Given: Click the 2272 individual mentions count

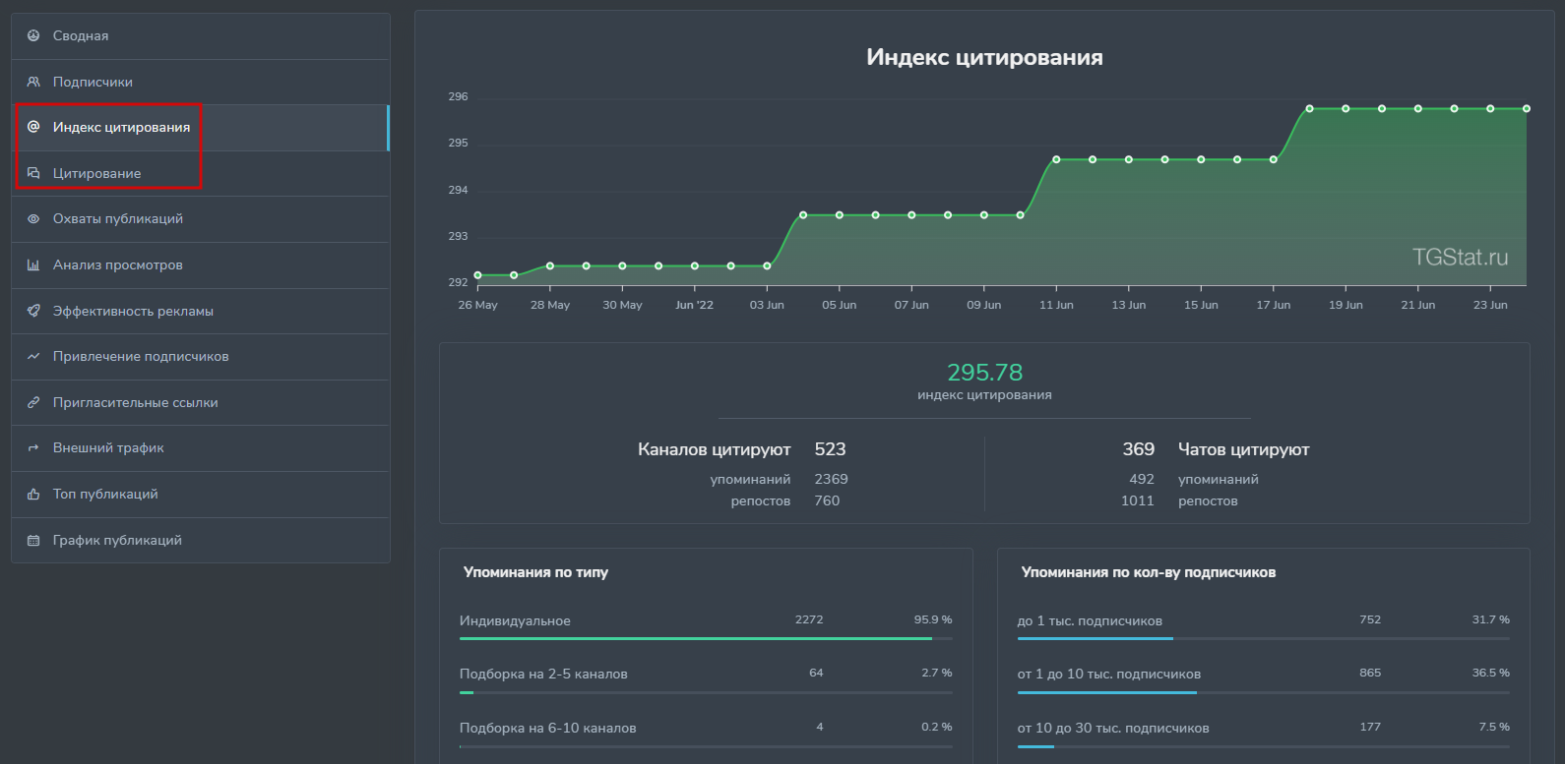Looking at the screenshot, I should coord(809,619).
